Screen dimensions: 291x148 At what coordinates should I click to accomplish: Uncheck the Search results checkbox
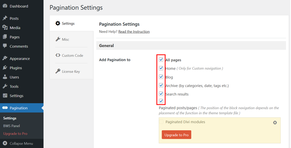tap(161, 94)
